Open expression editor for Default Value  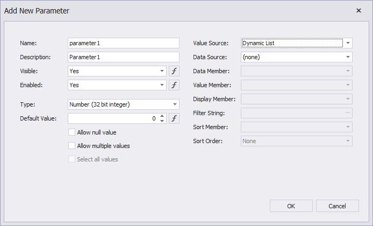[x=174, y=118]
